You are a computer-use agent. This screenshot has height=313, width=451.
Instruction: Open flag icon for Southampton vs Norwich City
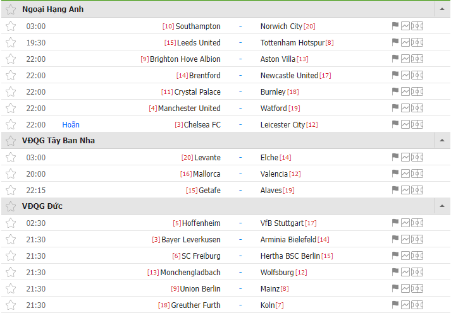coord(395,26)
